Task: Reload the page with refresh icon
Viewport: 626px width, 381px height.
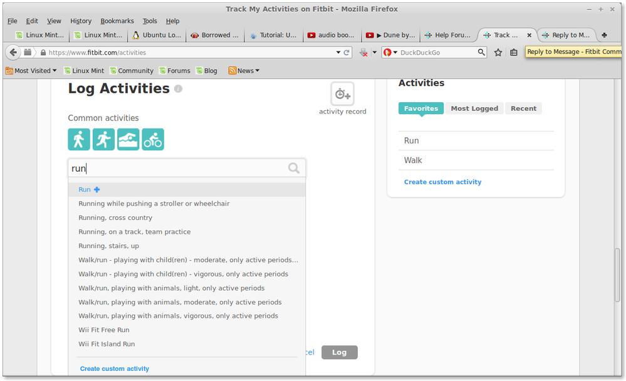Action: tap(347, 52)
